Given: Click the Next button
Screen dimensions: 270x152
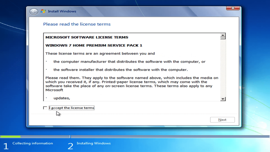Looking at the screenshot, I should pos(222,120).
